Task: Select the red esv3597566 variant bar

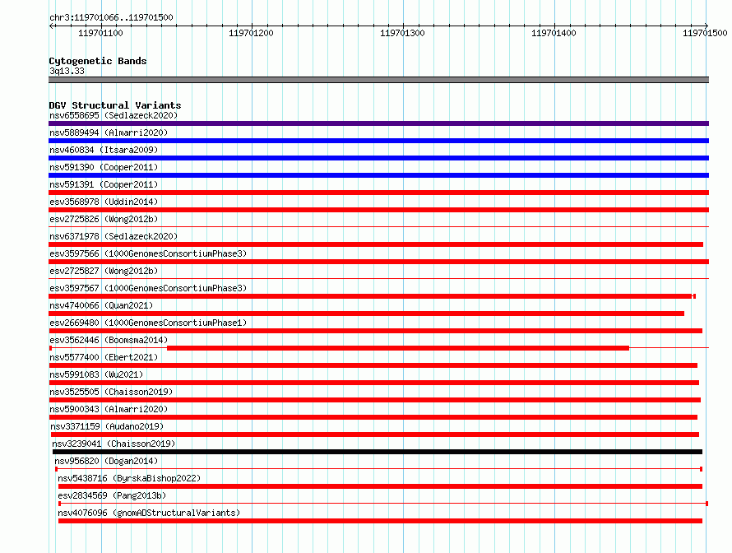Action: 378,262
